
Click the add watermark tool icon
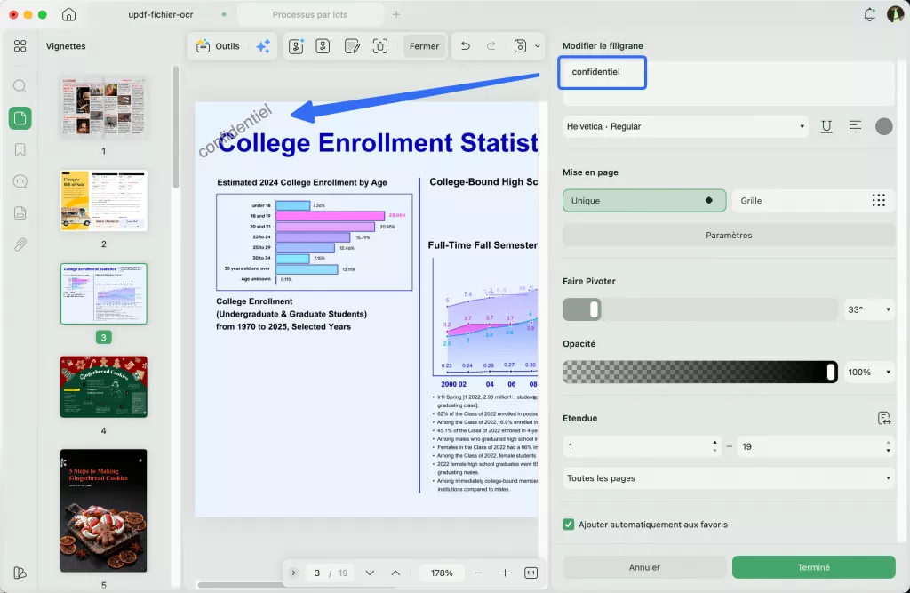click(296, 46)
